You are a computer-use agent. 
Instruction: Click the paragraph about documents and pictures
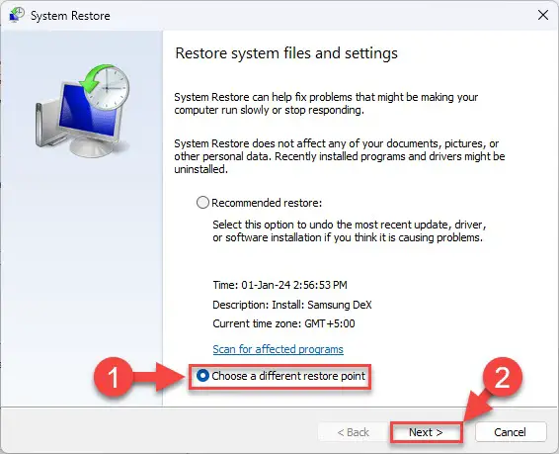coord(340,156)
